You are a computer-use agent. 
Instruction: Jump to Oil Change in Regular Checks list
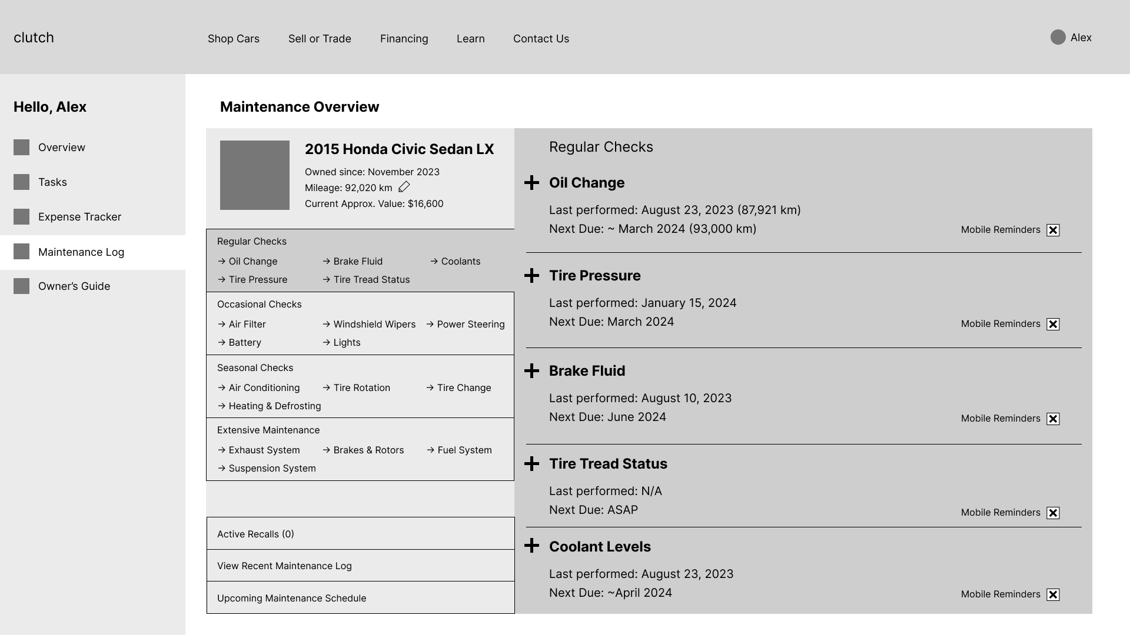coord(247,262)
